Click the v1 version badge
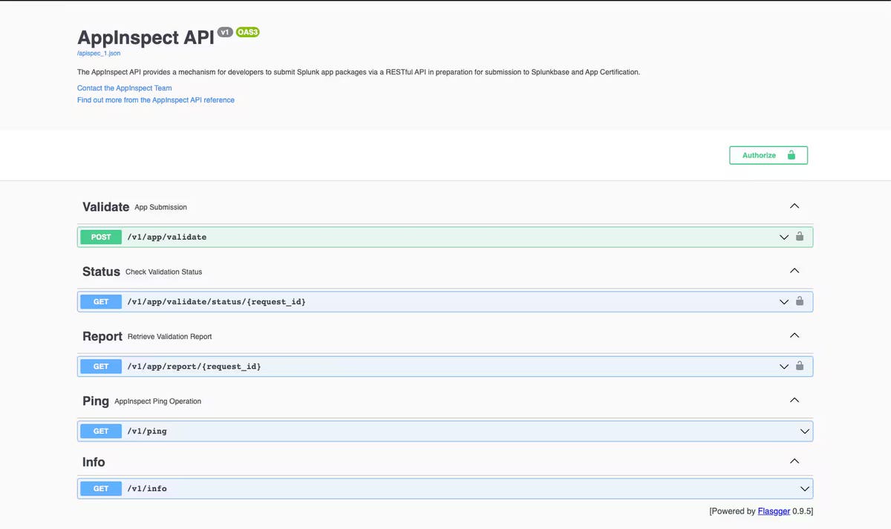This screenshot has width=891, height=529. (225, 33)
